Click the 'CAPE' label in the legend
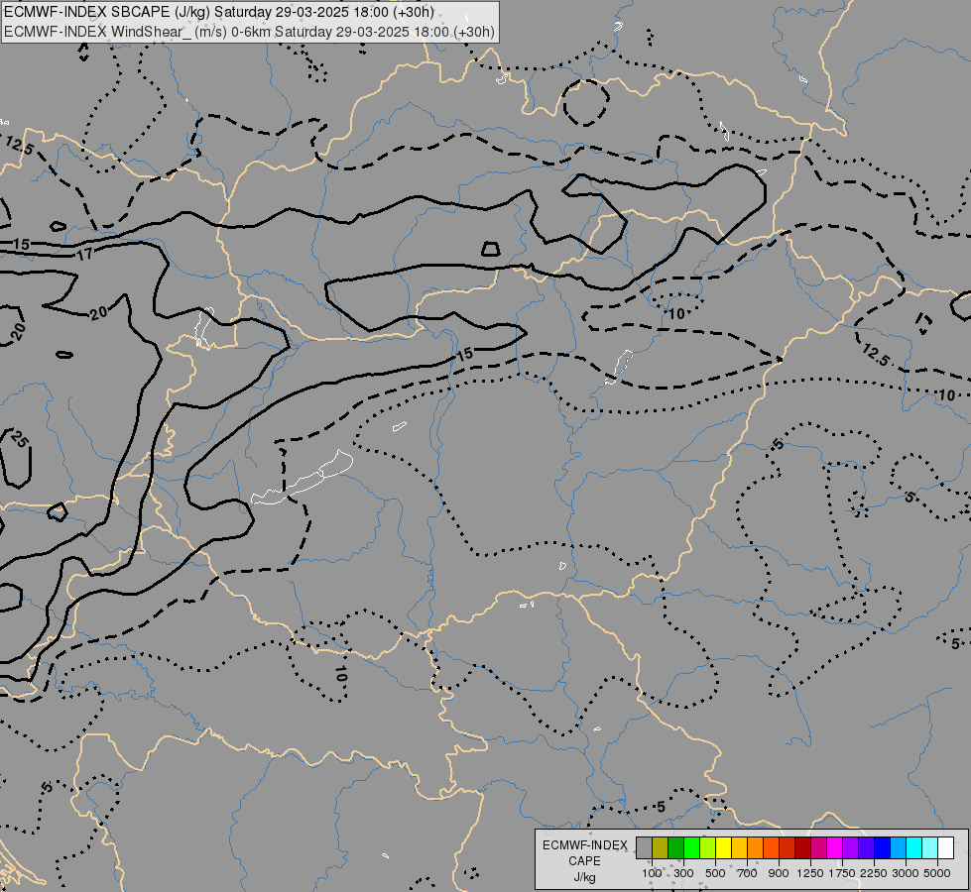The image size is (971, 892). coord(584,861)
